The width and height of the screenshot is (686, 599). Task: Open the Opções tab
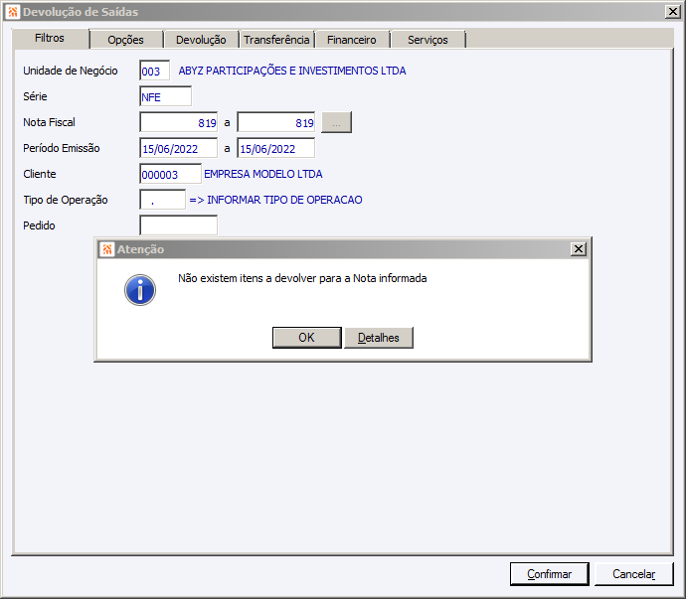tap(125, 40)
